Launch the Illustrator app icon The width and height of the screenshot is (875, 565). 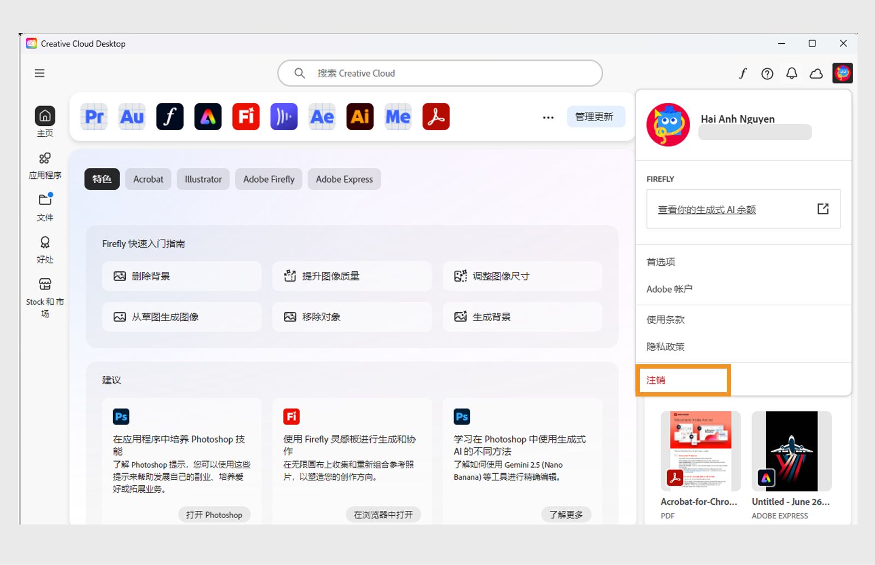[x=360, y=117]
